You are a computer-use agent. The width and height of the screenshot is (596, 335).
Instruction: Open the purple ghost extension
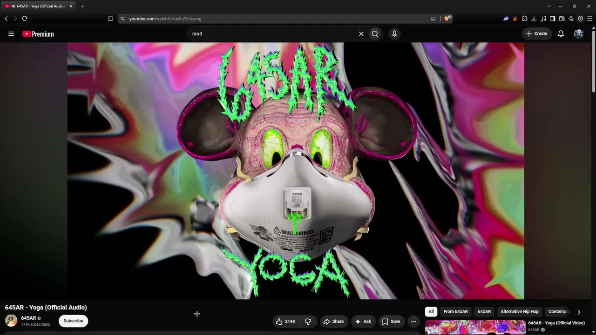click(506, 19)
